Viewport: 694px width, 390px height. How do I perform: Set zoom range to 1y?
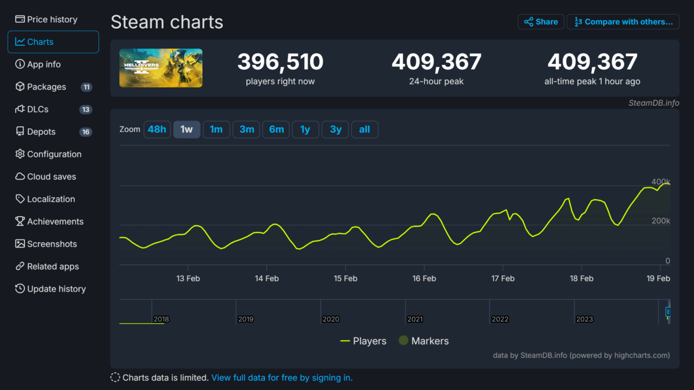[305, 129]
